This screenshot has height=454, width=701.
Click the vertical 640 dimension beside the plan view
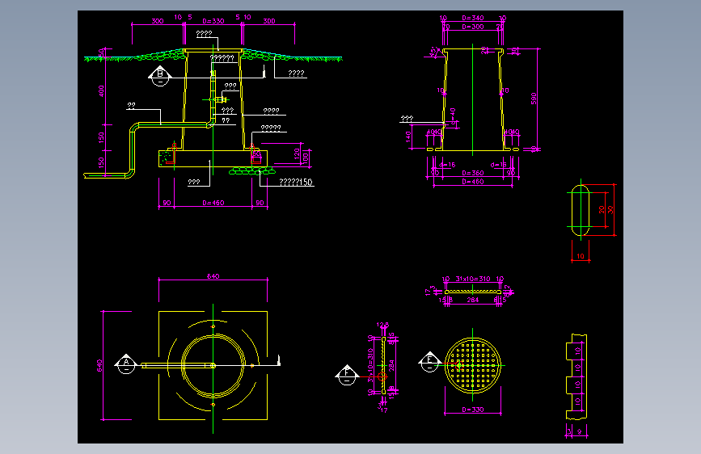(99, 365)
